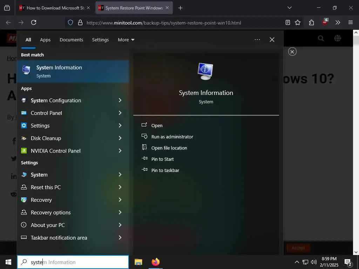The width and height of the screenshot is (359, 269).
Task: Click the site security padlock icon
Action: click(x=80, y=22)
